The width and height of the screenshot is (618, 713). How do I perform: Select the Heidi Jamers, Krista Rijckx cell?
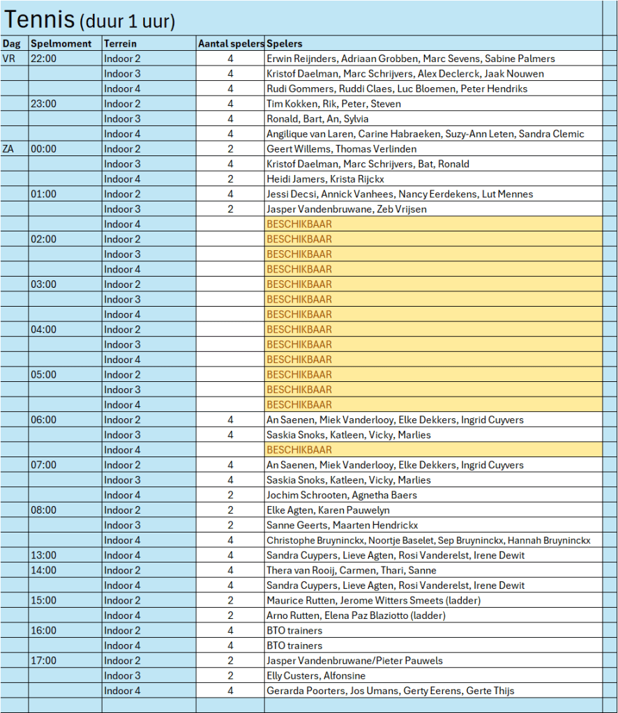tap(432, 179)
